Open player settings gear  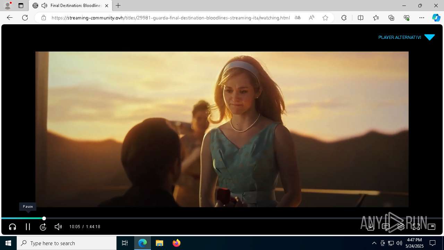coord(401,227)
